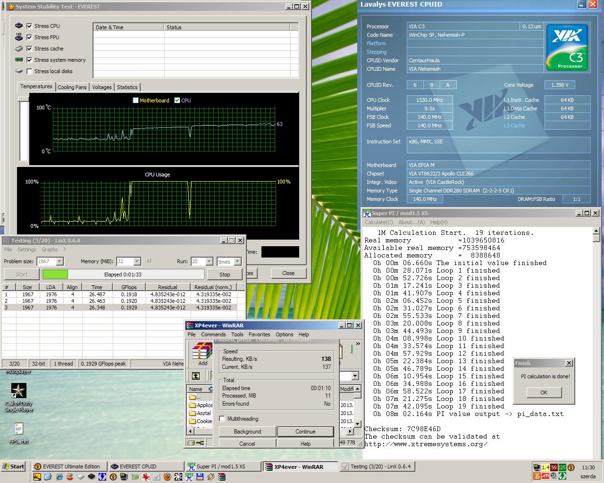Toggle CPU temperature graph checkbox

click(x=177, y=100)
